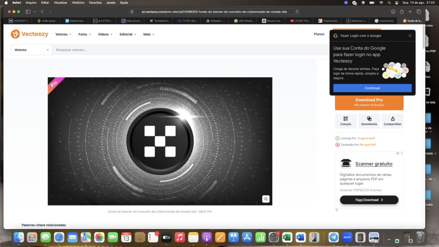439x247 pixels.
Task: Click the Safari reload page icon
Action: (x=297, y=12)
